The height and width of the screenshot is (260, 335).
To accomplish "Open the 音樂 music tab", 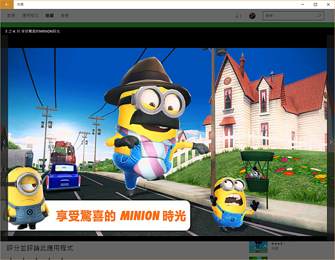I will click(x=65, y=16).
